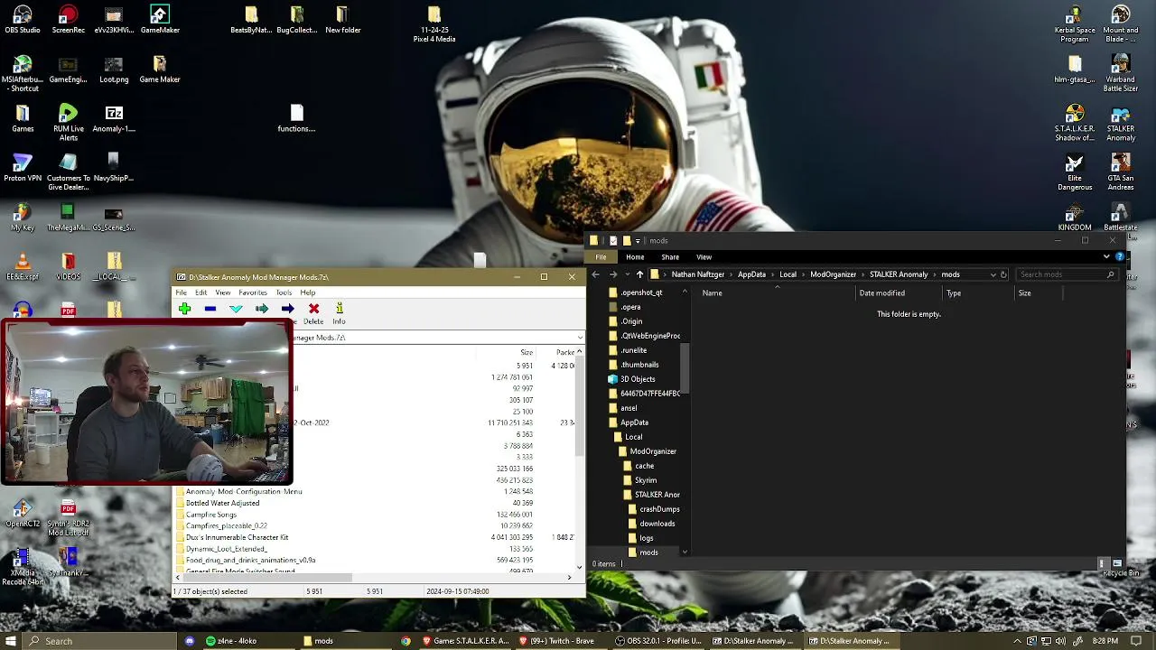Select the Skyrim folder in the Explorer tree
This screenshot has width=1156, height=650.
(645, 480)
